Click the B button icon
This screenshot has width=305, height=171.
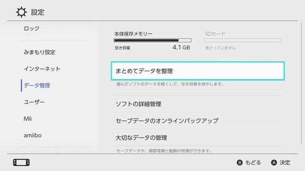coord(240,162)
